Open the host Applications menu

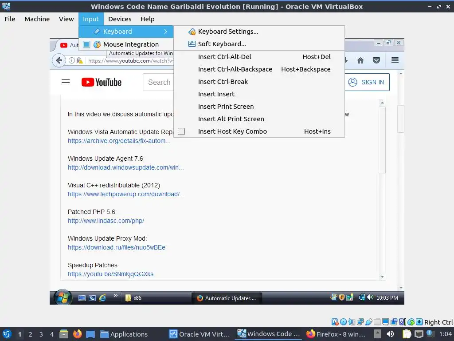tap(124, 334)
